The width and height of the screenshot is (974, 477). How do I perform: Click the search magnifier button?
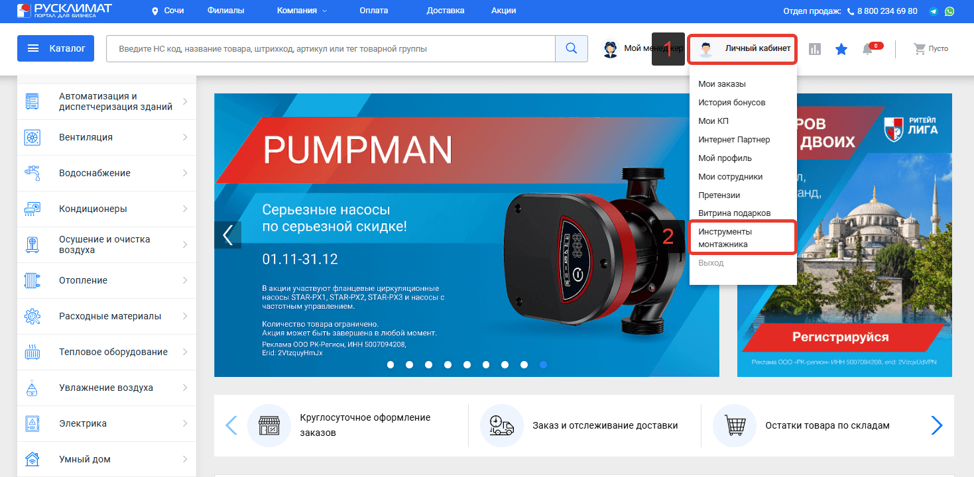(571, 48)
